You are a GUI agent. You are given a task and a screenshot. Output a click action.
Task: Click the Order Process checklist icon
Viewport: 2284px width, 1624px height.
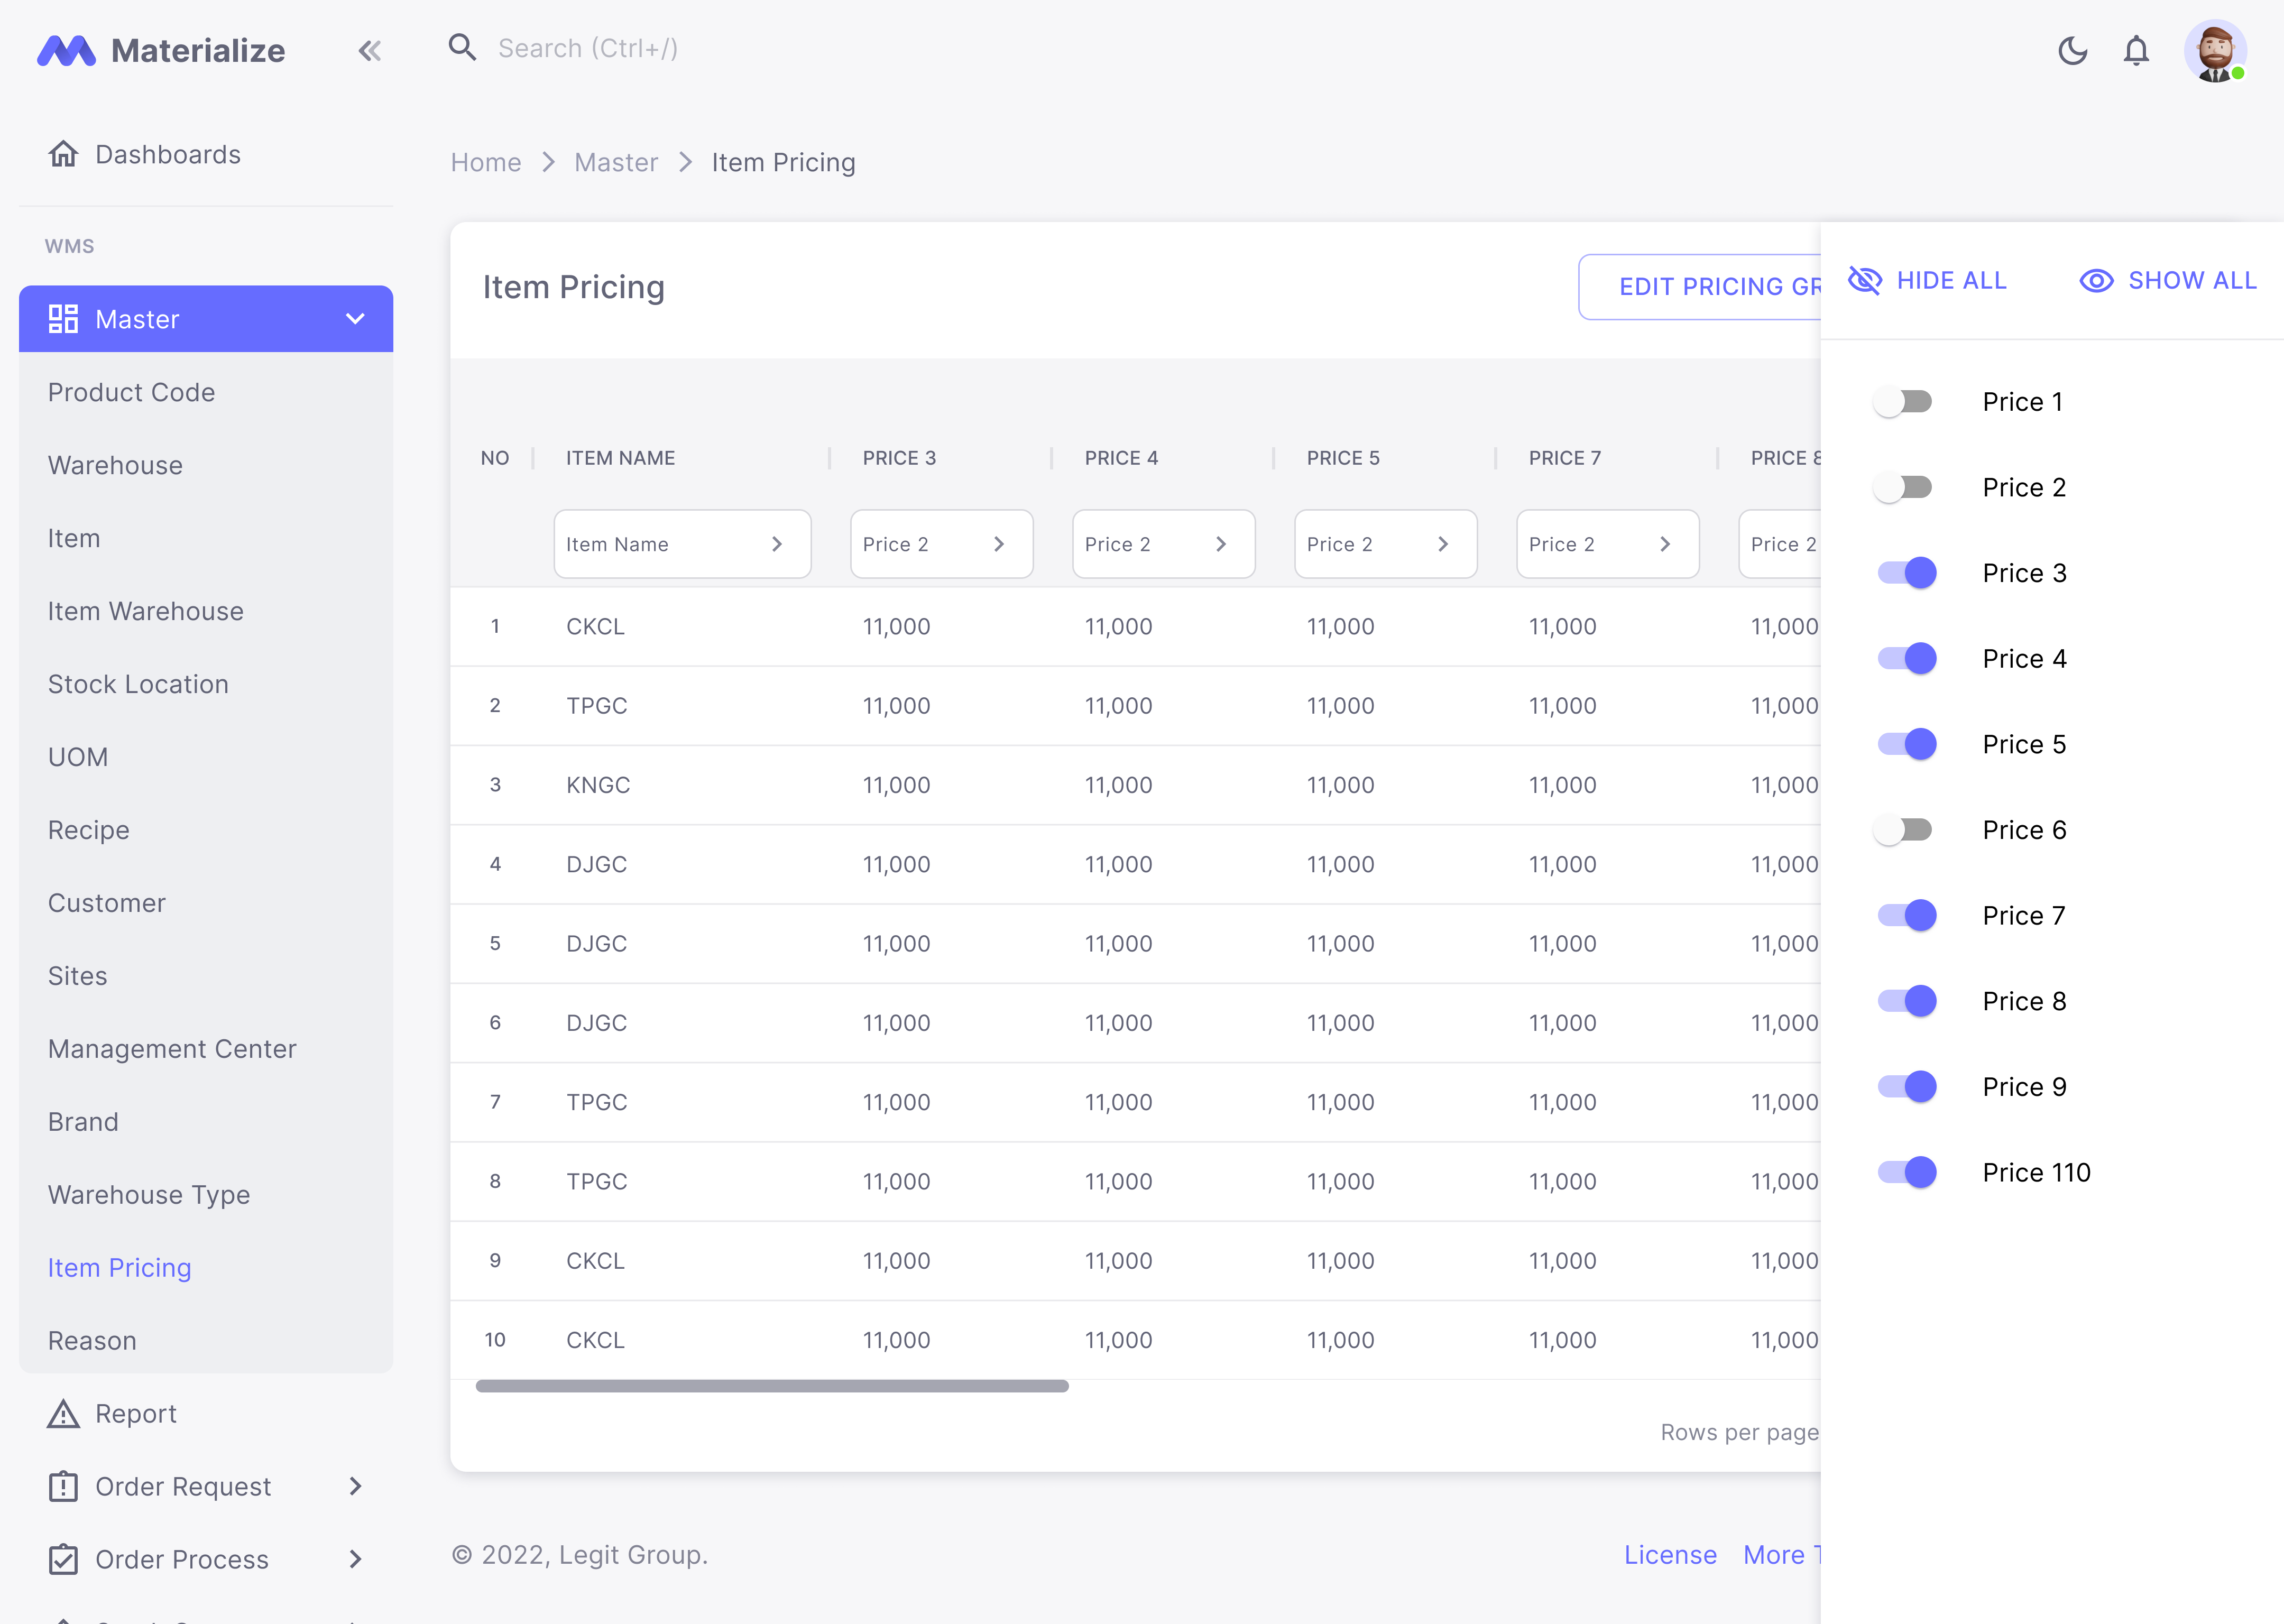click(63, 1559)
